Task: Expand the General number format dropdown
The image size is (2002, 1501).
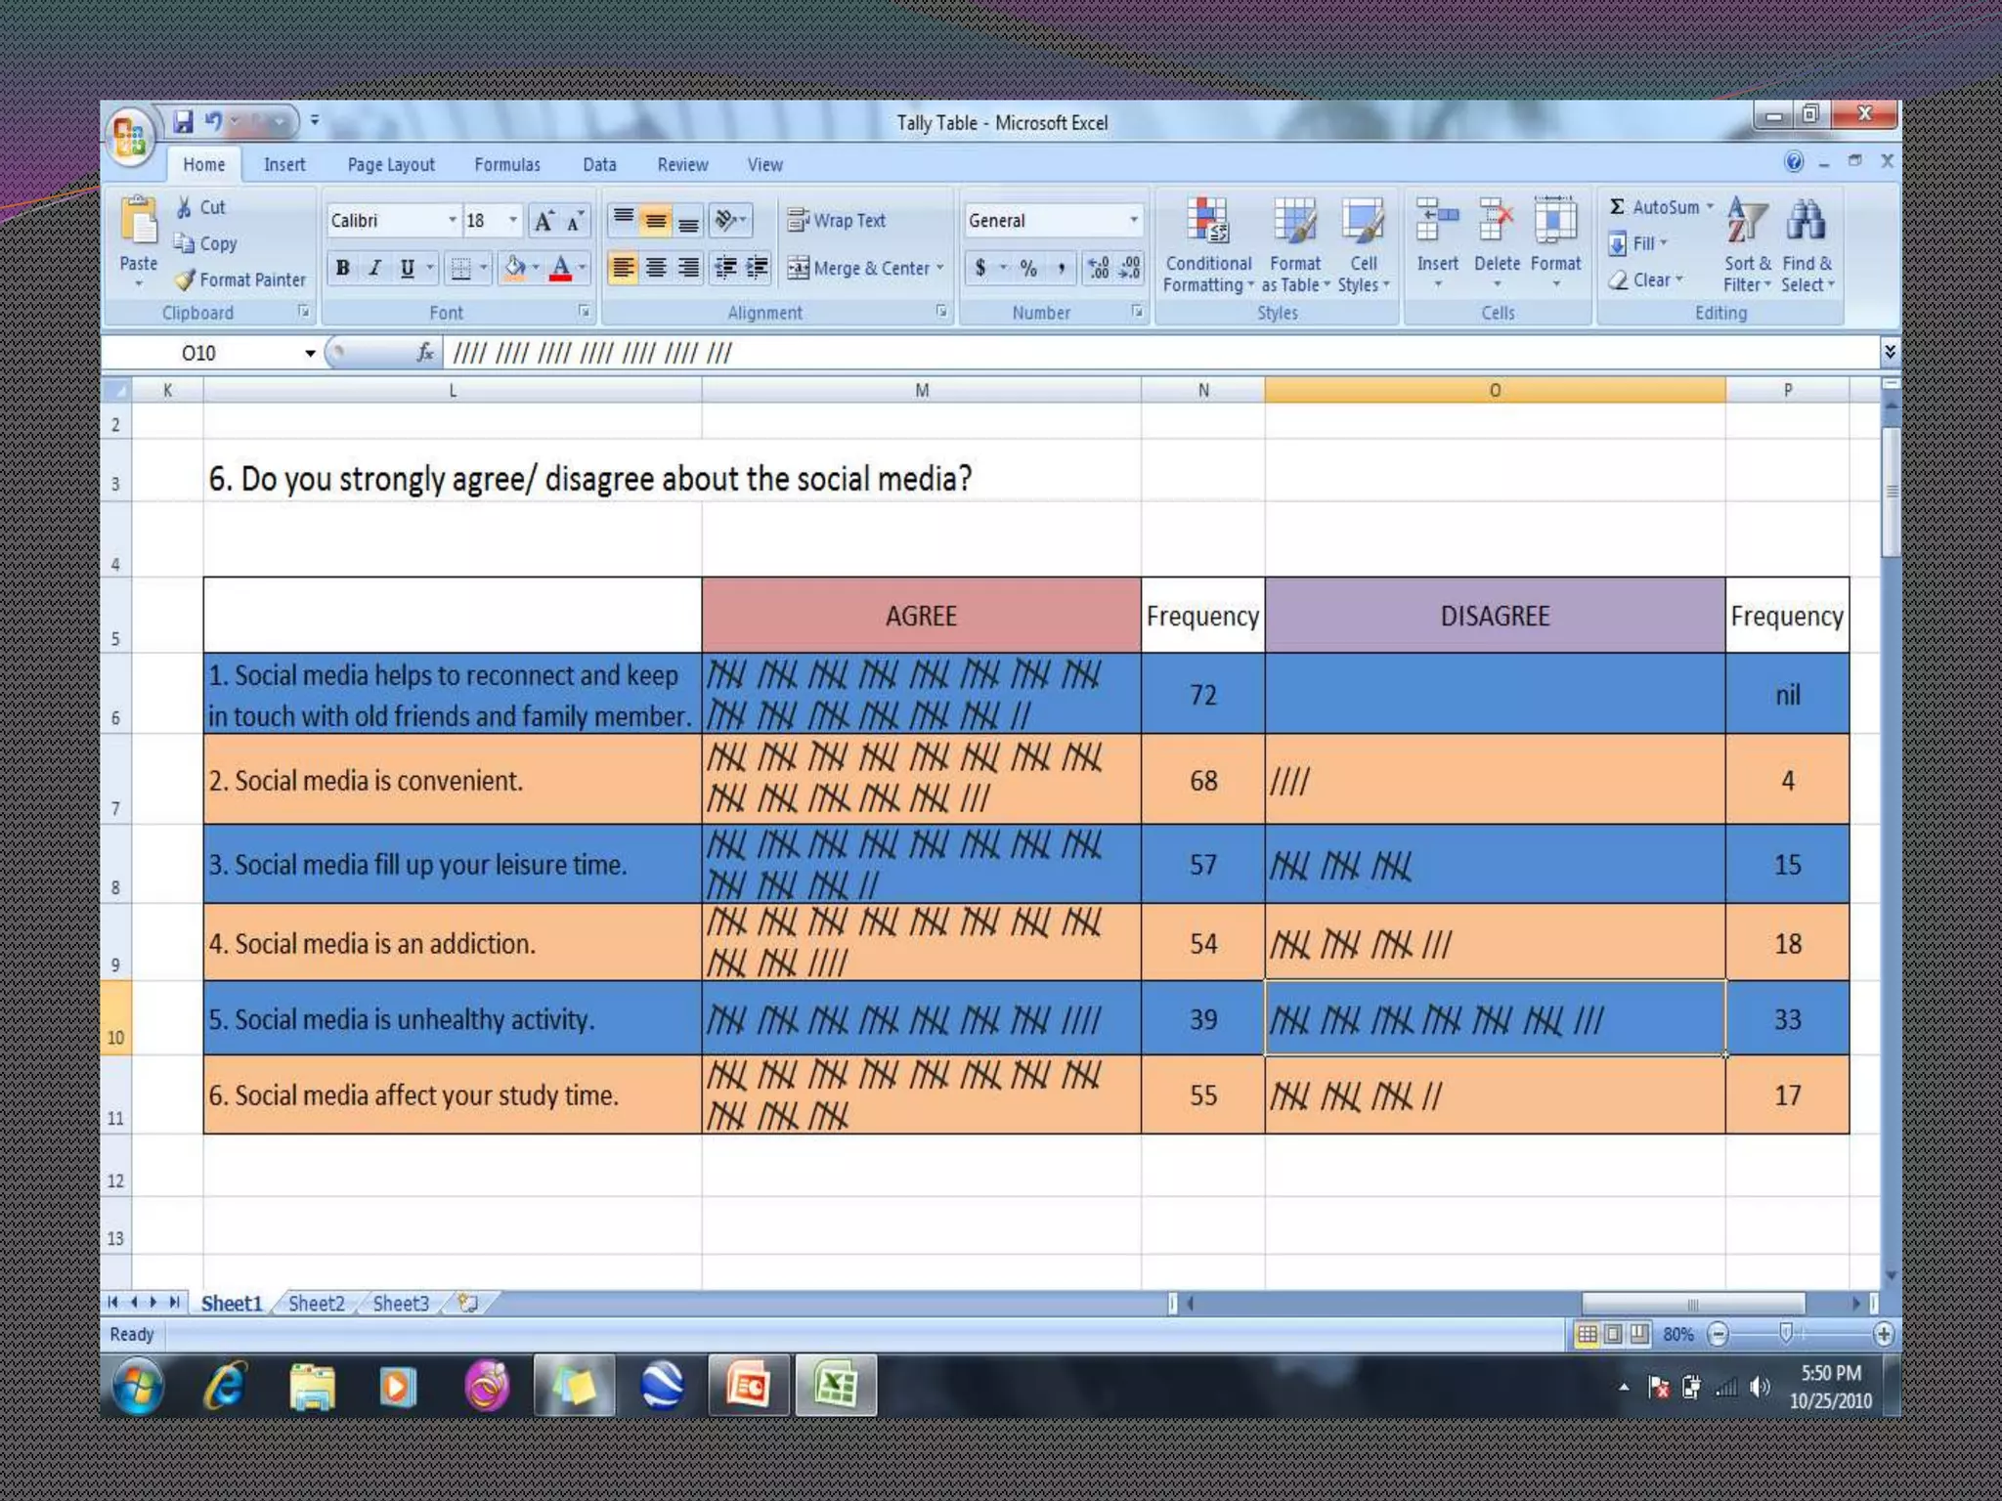Action: 1133,221
